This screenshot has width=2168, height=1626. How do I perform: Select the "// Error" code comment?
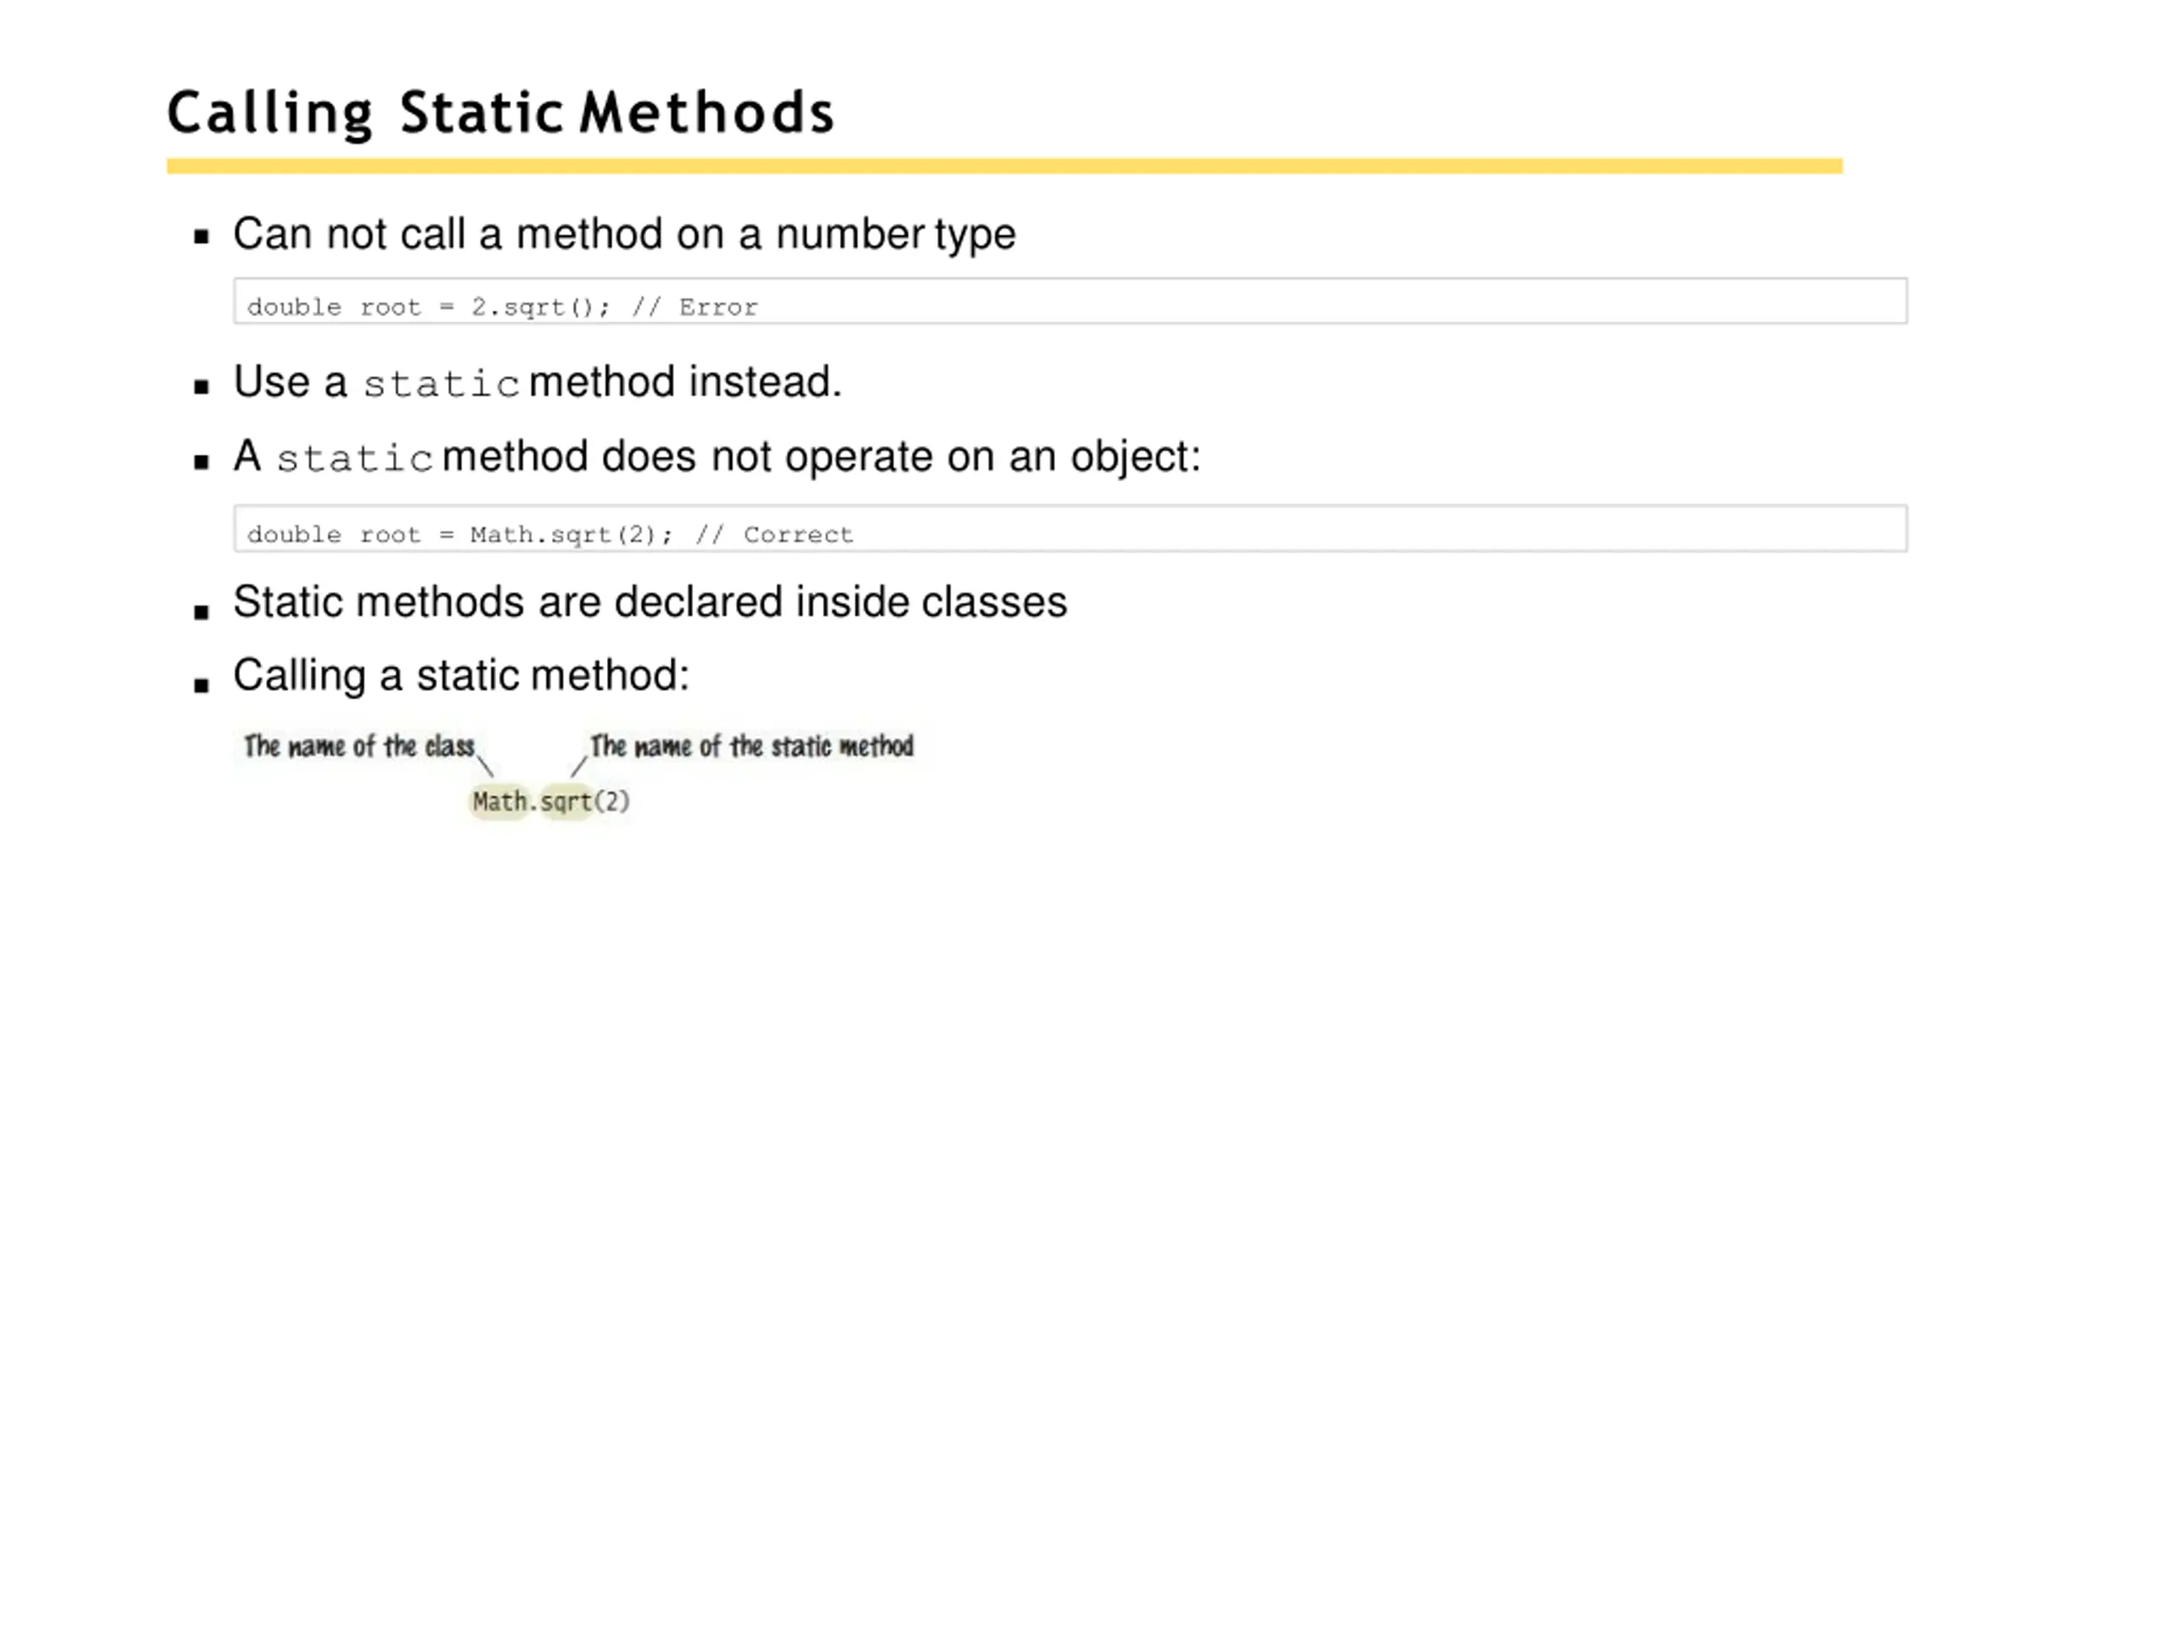(x=695, y=307)
